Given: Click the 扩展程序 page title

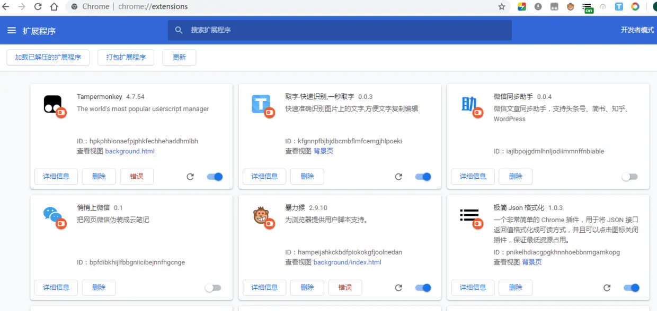Looking at the screenshot, I should point(39,31).
